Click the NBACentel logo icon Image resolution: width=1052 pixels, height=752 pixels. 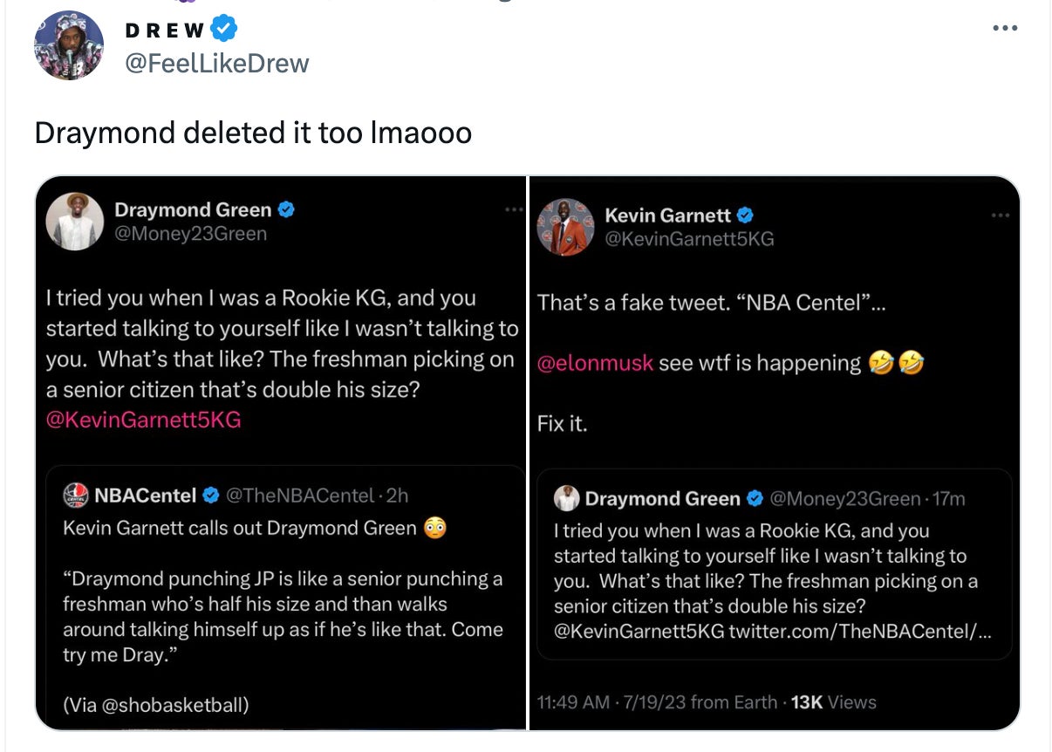click(x=76, y=496)
